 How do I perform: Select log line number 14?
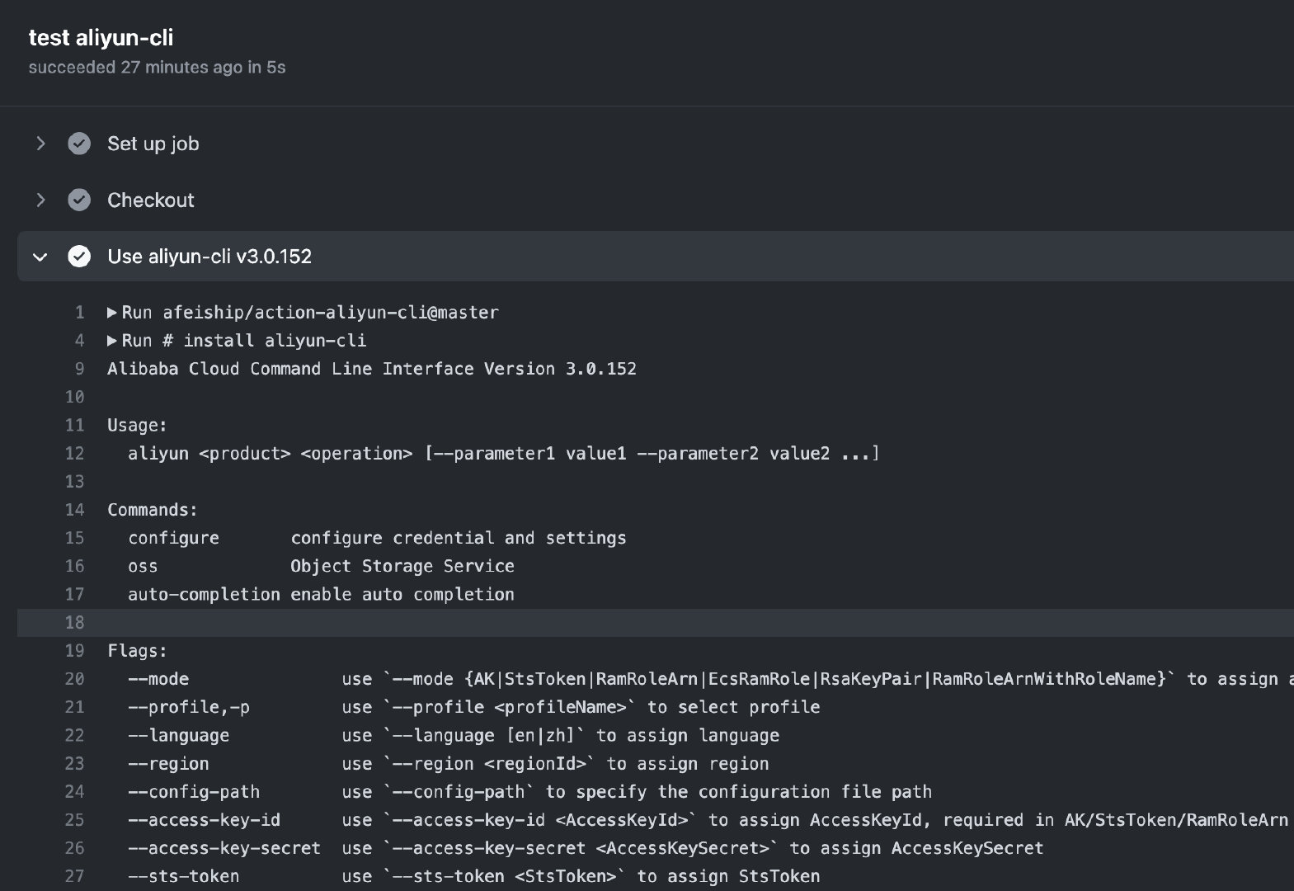(x=75, y=510)
